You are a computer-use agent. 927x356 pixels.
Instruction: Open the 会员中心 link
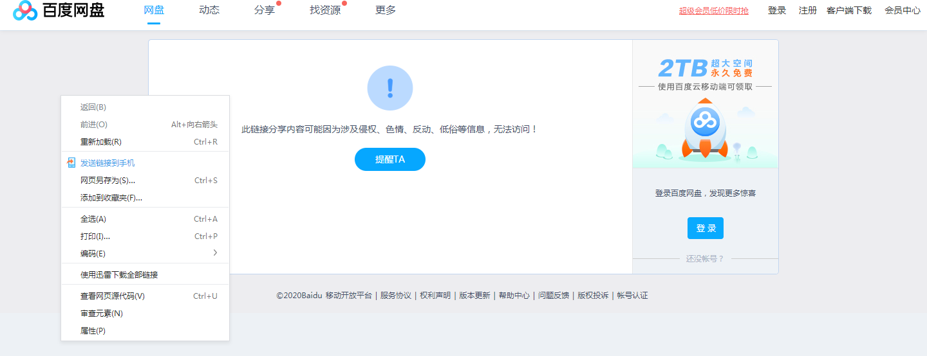click(903, 11)
